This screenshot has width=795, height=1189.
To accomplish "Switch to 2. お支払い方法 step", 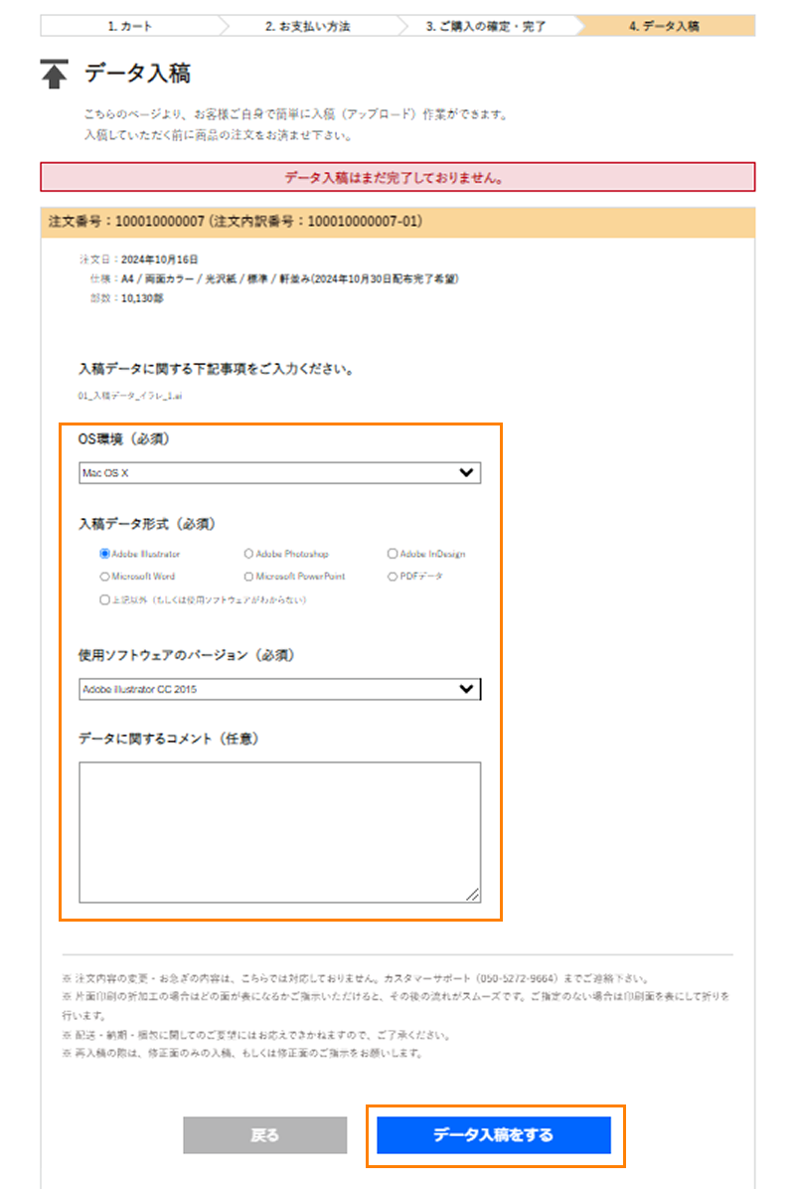I will 307,26.
